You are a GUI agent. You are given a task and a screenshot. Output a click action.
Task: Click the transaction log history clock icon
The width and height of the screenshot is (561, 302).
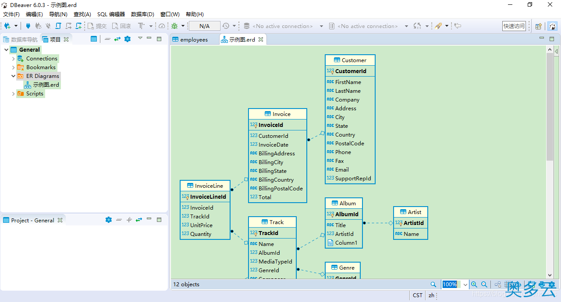[x=226, y=26]
